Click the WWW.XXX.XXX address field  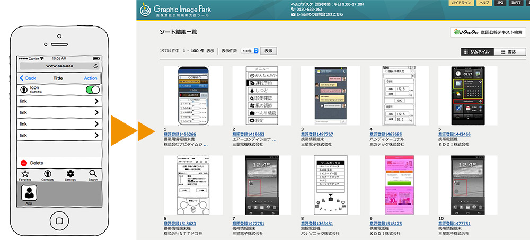coord(59,66)
